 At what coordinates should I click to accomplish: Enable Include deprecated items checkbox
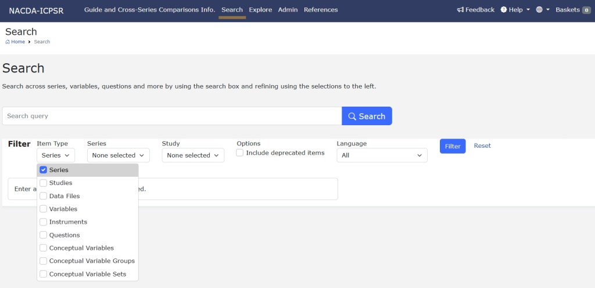point(240,153)
